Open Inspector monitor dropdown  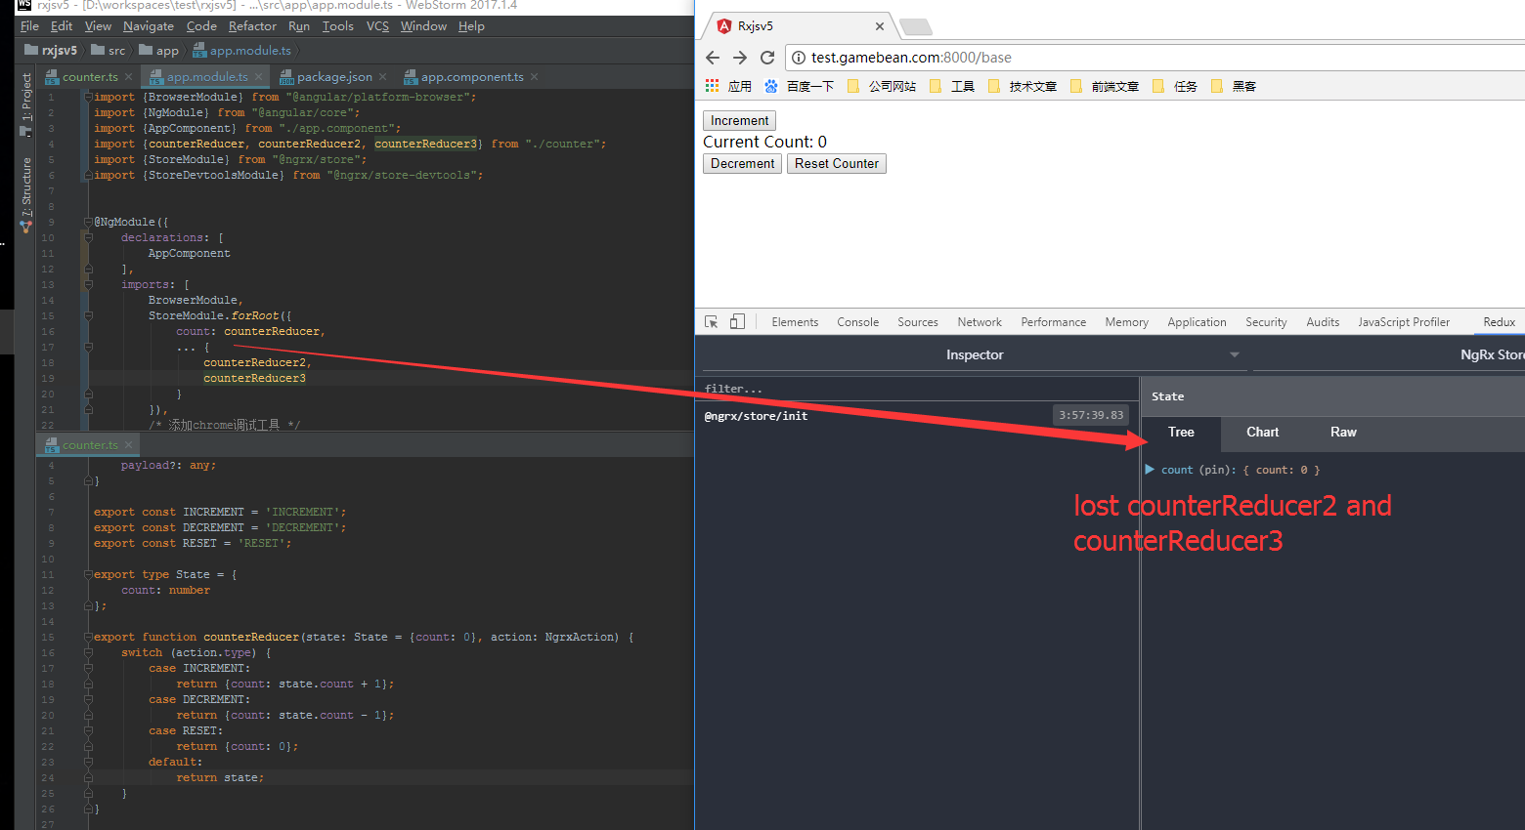pos(975,354)
